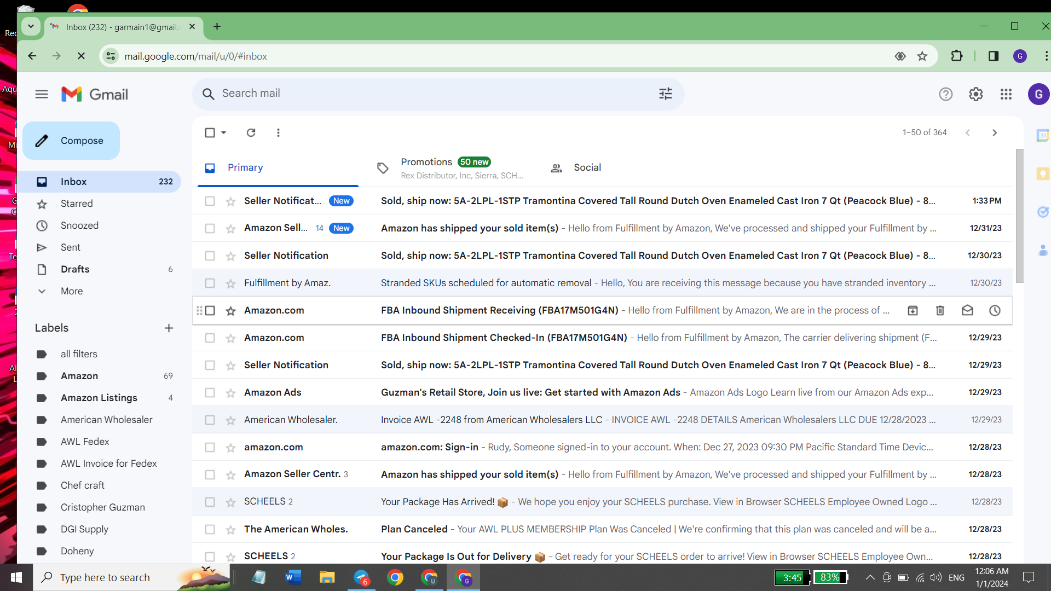Click the Search mail field
Screen dimensions: 1051x591
[x=438, y=94]
